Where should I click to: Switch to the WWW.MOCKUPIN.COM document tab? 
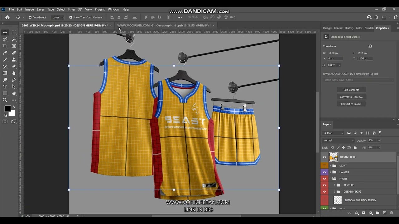coord(164,26)
